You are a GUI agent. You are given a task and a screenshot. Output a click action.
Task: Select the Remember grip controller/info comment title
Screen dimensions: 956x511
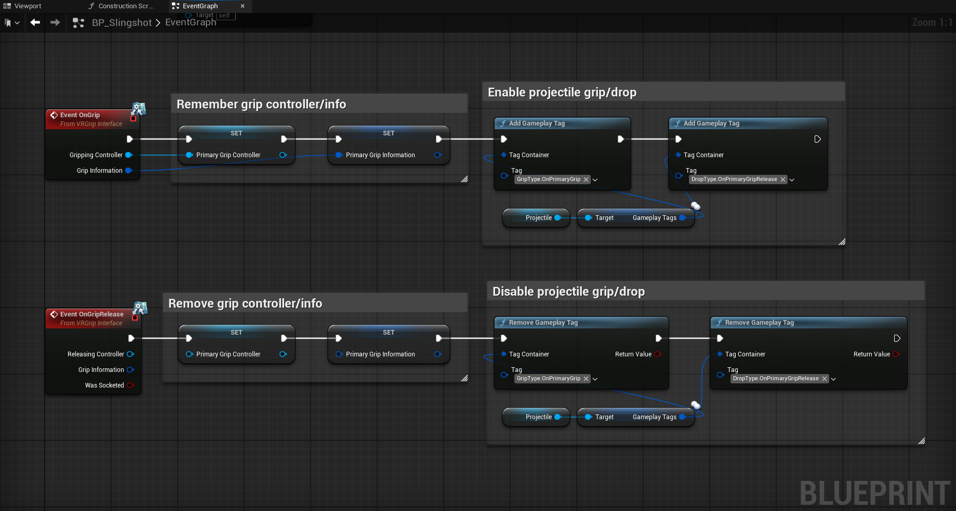point(261,104)
